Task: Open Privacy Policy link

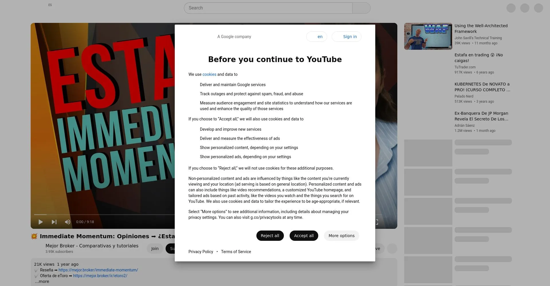Action: pyautogui.click(x=201, y=252)
